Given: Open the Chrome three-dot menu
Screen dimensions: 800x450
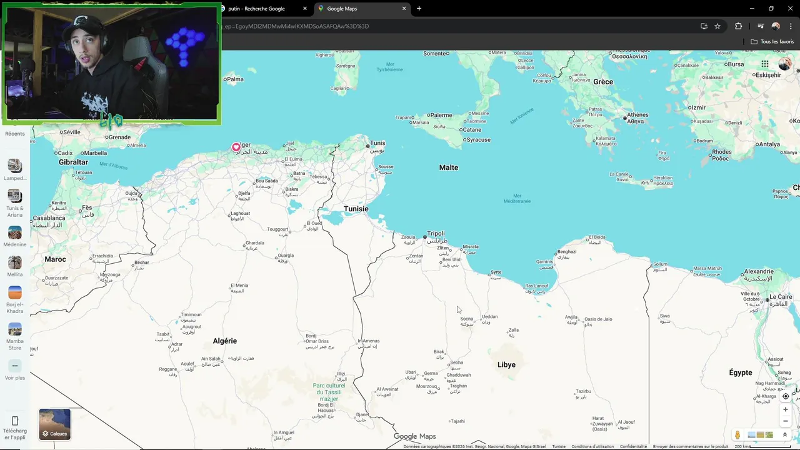Looking at the screenshot, I should pos(791,26).
